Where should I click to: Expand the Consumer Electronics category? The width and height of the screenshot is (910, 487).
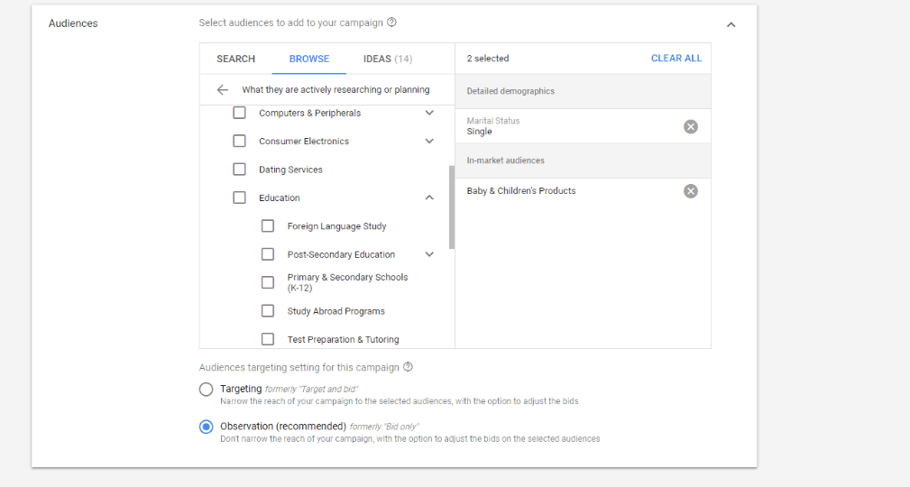click(429, 141)
